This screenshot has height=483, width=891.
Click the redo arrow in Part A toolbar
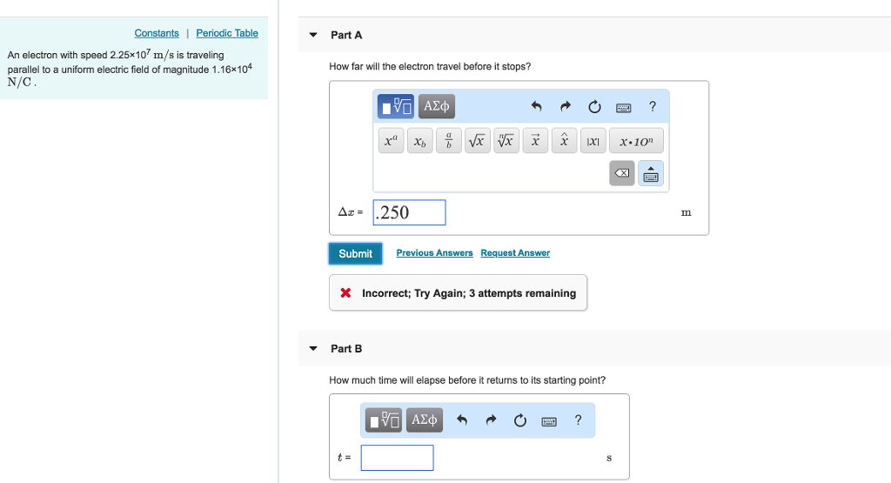565,107
